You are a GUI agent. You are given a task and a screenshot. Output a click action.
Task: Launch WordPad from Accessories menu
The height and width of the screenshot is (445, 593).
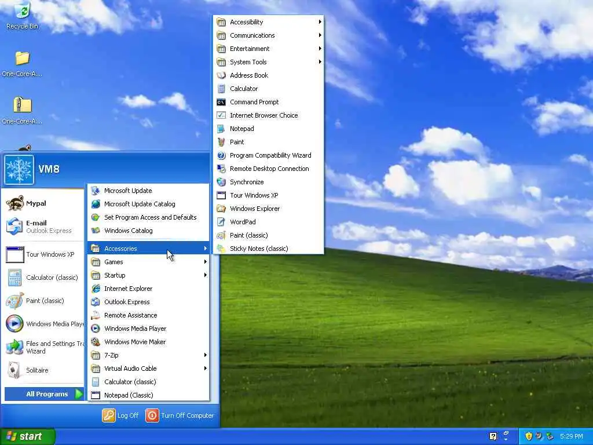click(269, 222)
